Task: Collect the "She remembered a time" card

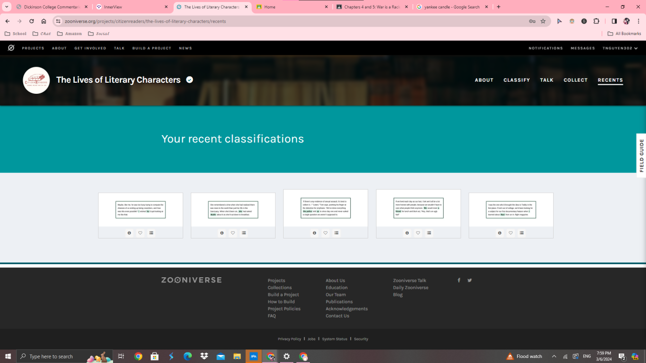Action: click(244, 233)
